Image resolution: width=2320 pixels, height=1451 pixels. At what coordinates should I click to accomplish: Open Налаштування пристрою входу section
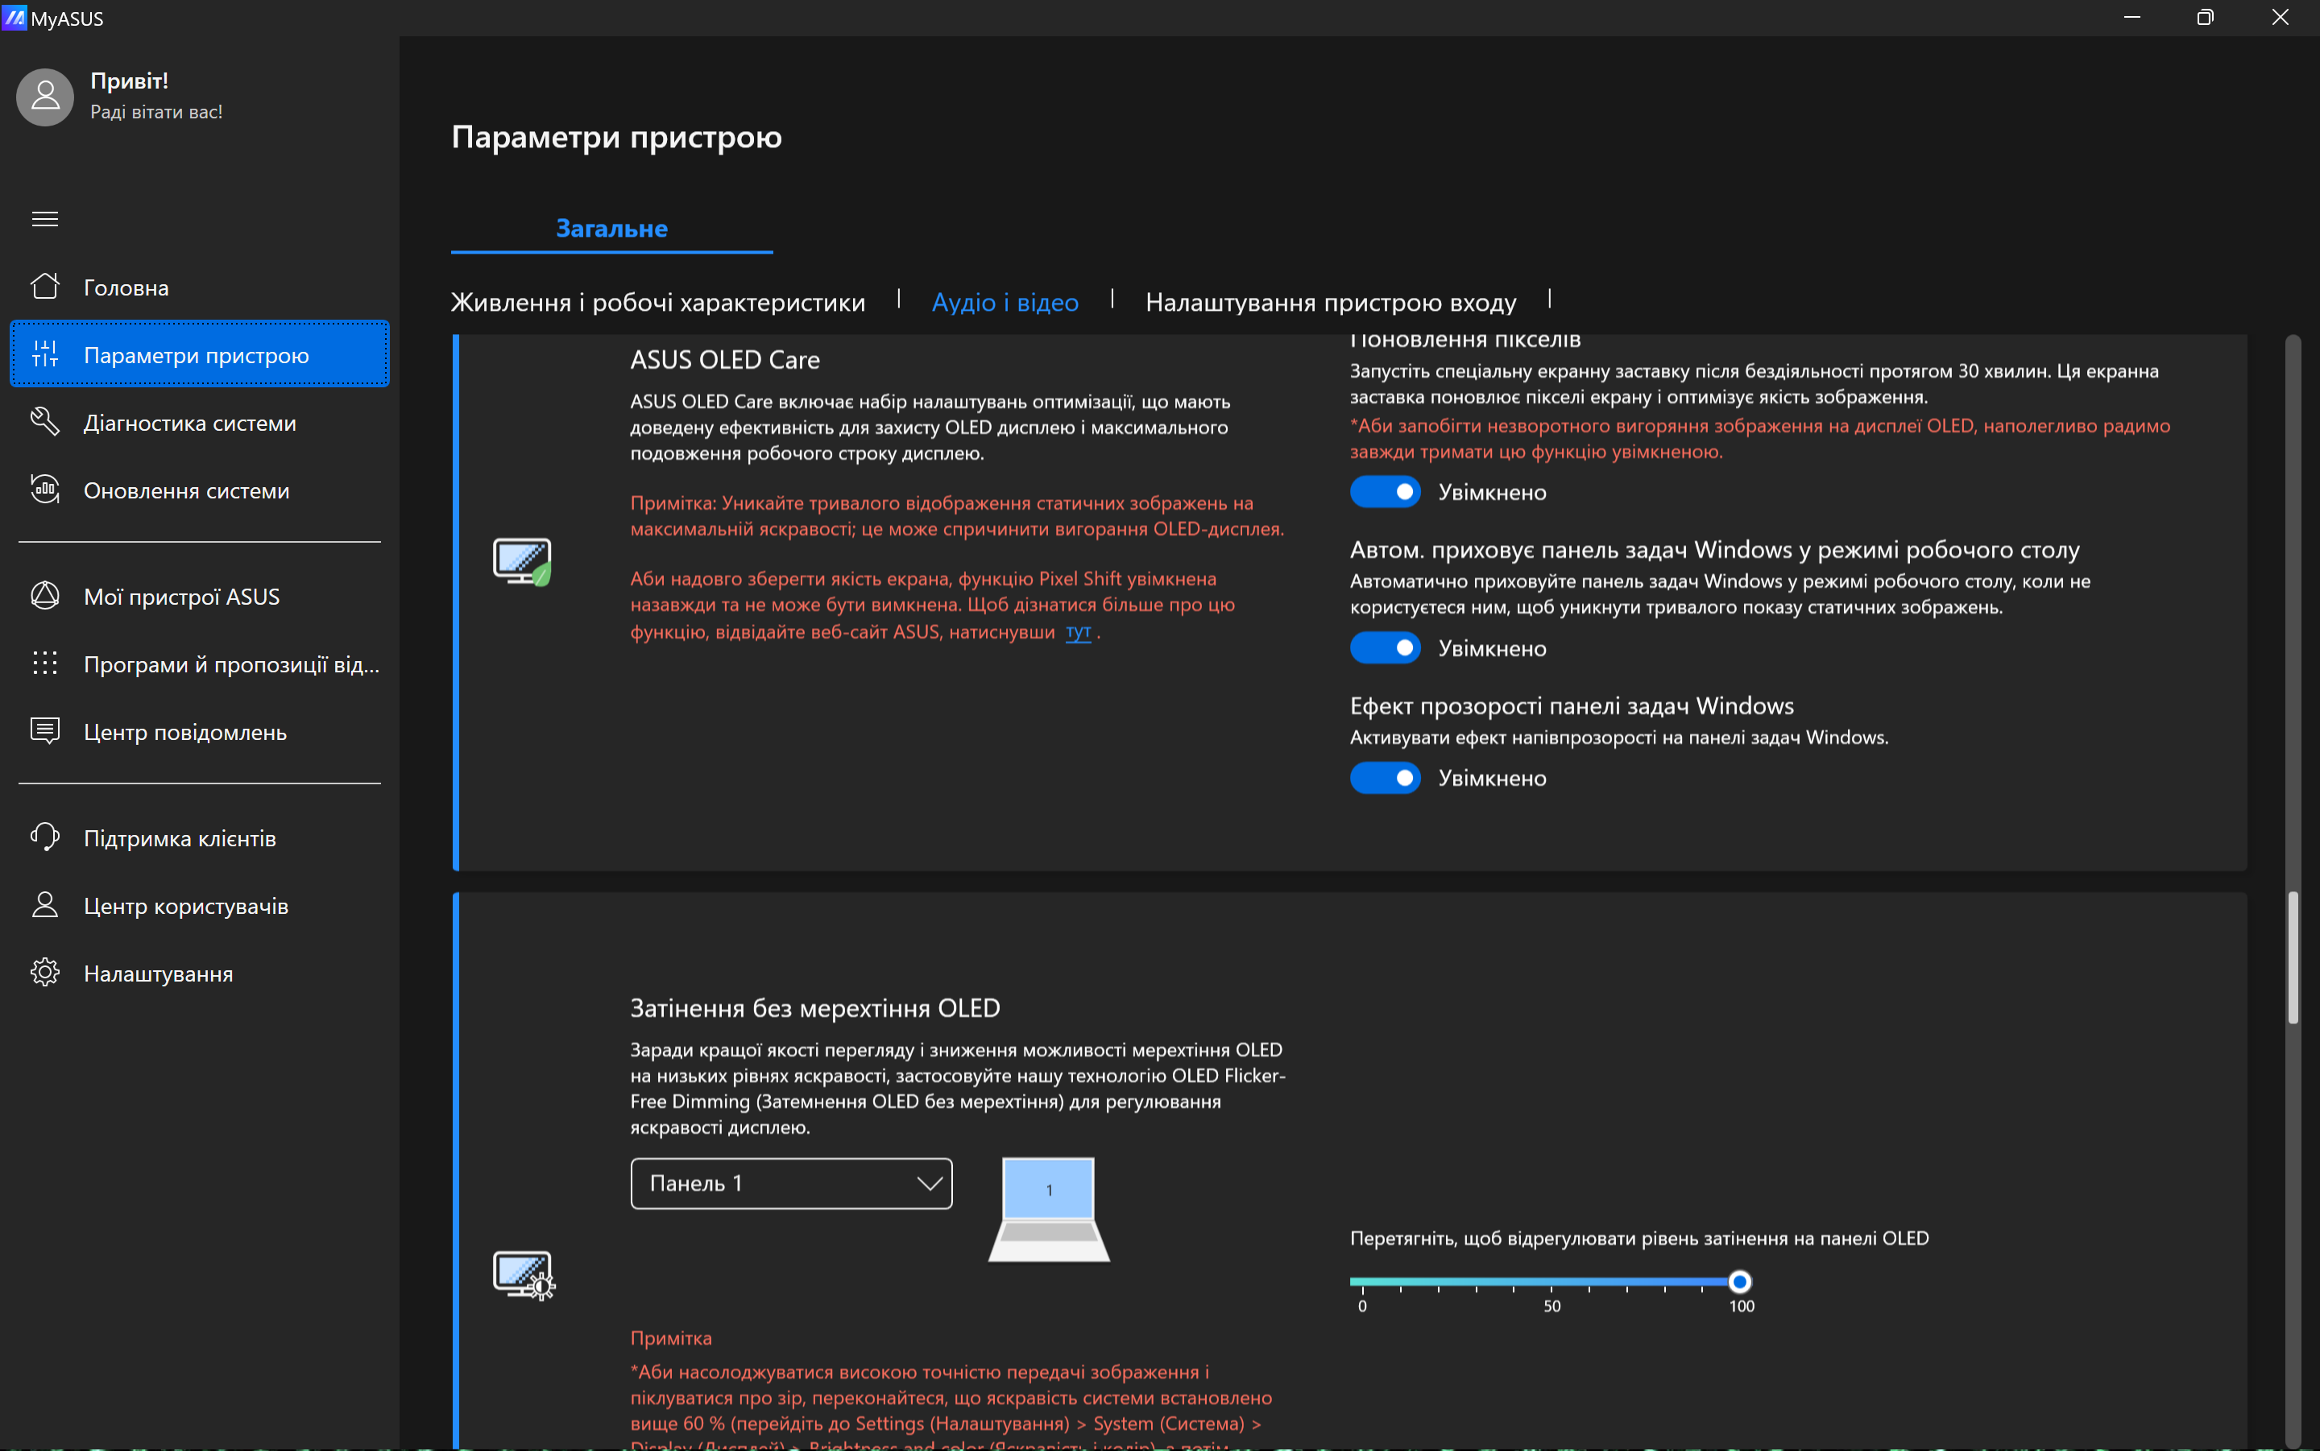pos(1331,302)
